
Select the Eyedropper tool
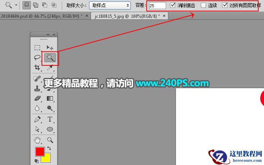50,68
